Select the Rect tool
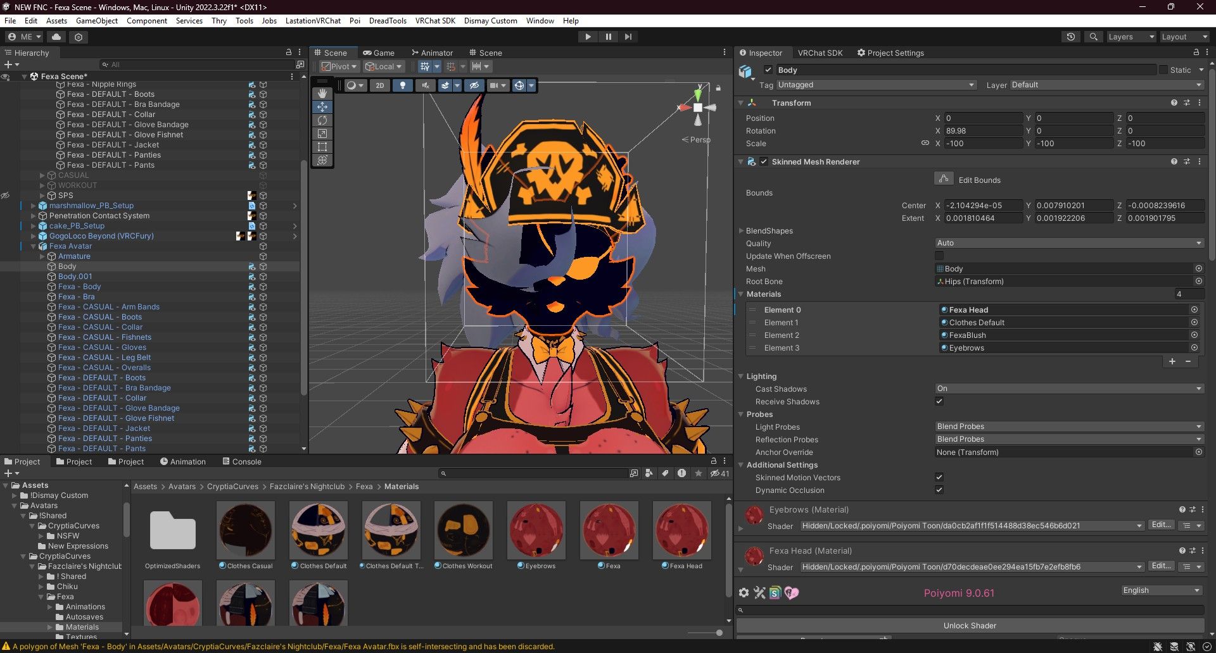Viewport: 1216px width, 653px height. pyautogui.click(x=322, y=147)
